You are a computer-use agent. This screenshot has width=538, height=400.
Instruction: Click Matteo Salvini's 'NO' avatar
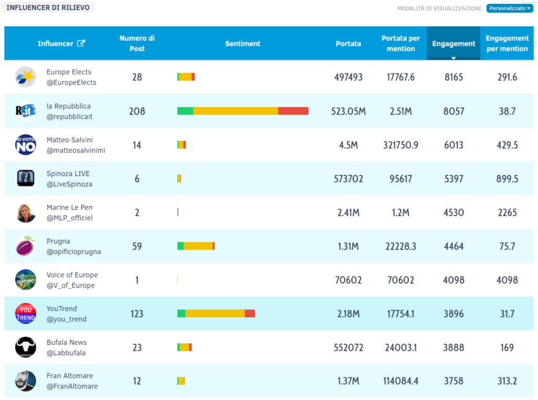point(25,145)
